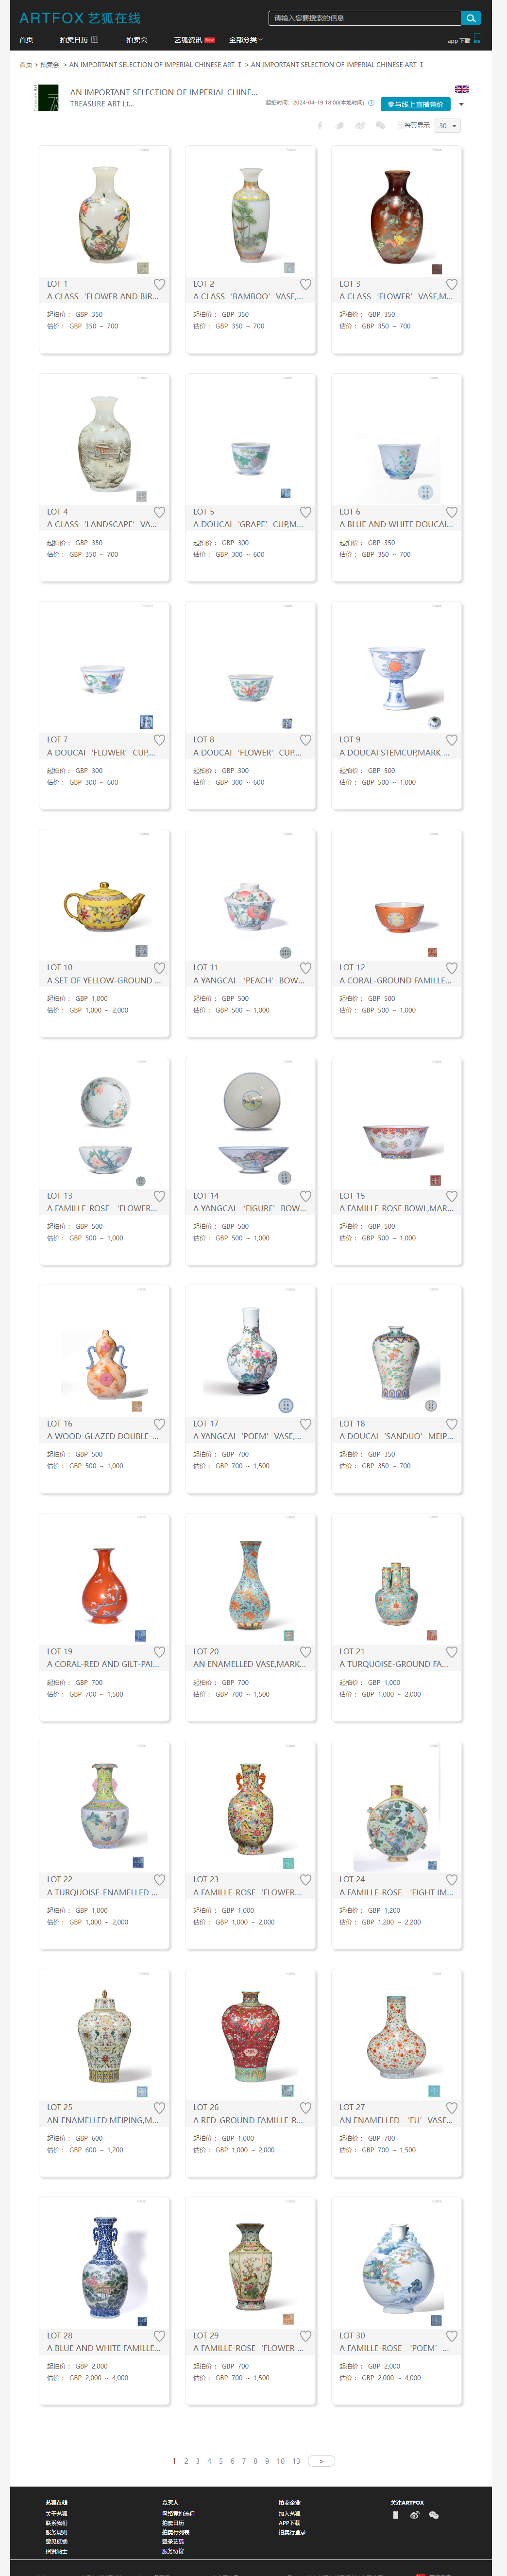Click the app download phone icon
This screenshot has height=2576, width=507.
click(477, 39)
